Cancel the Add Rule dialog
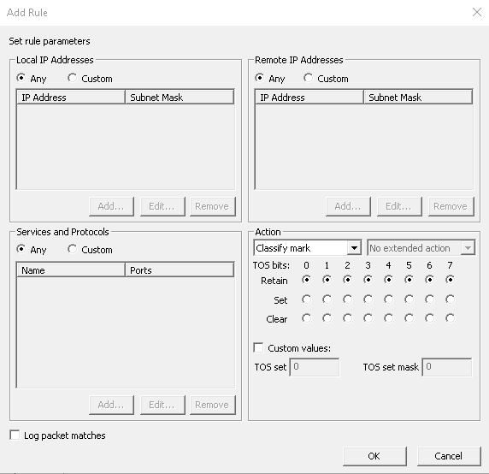The image size is (489, 474). 449,456
